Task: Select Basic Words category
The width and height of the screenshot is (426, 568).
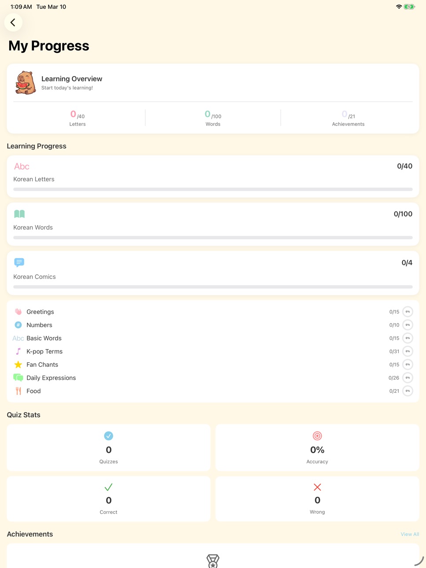Action: (x=213, y=338)
